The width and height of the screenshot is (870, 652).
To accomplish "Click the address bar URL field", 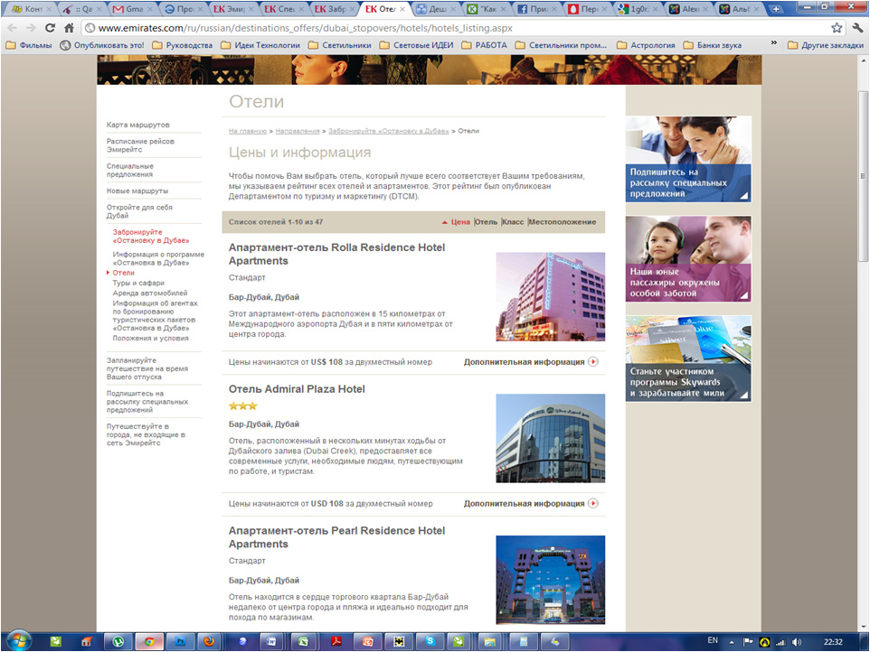I will [x=455, y=28].
